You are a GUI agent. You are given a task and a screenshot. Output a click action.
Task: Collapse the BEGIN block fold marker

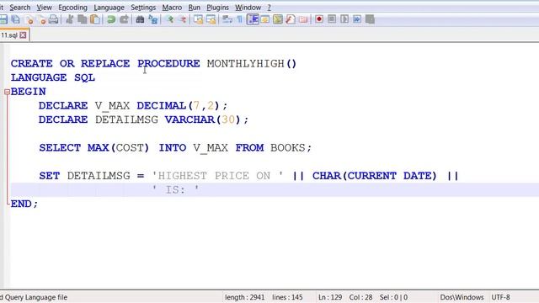click(7, 92)
